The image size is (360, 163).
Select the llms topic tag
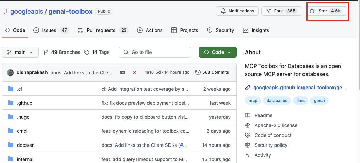pyautogui.click(x=300, y=100)
